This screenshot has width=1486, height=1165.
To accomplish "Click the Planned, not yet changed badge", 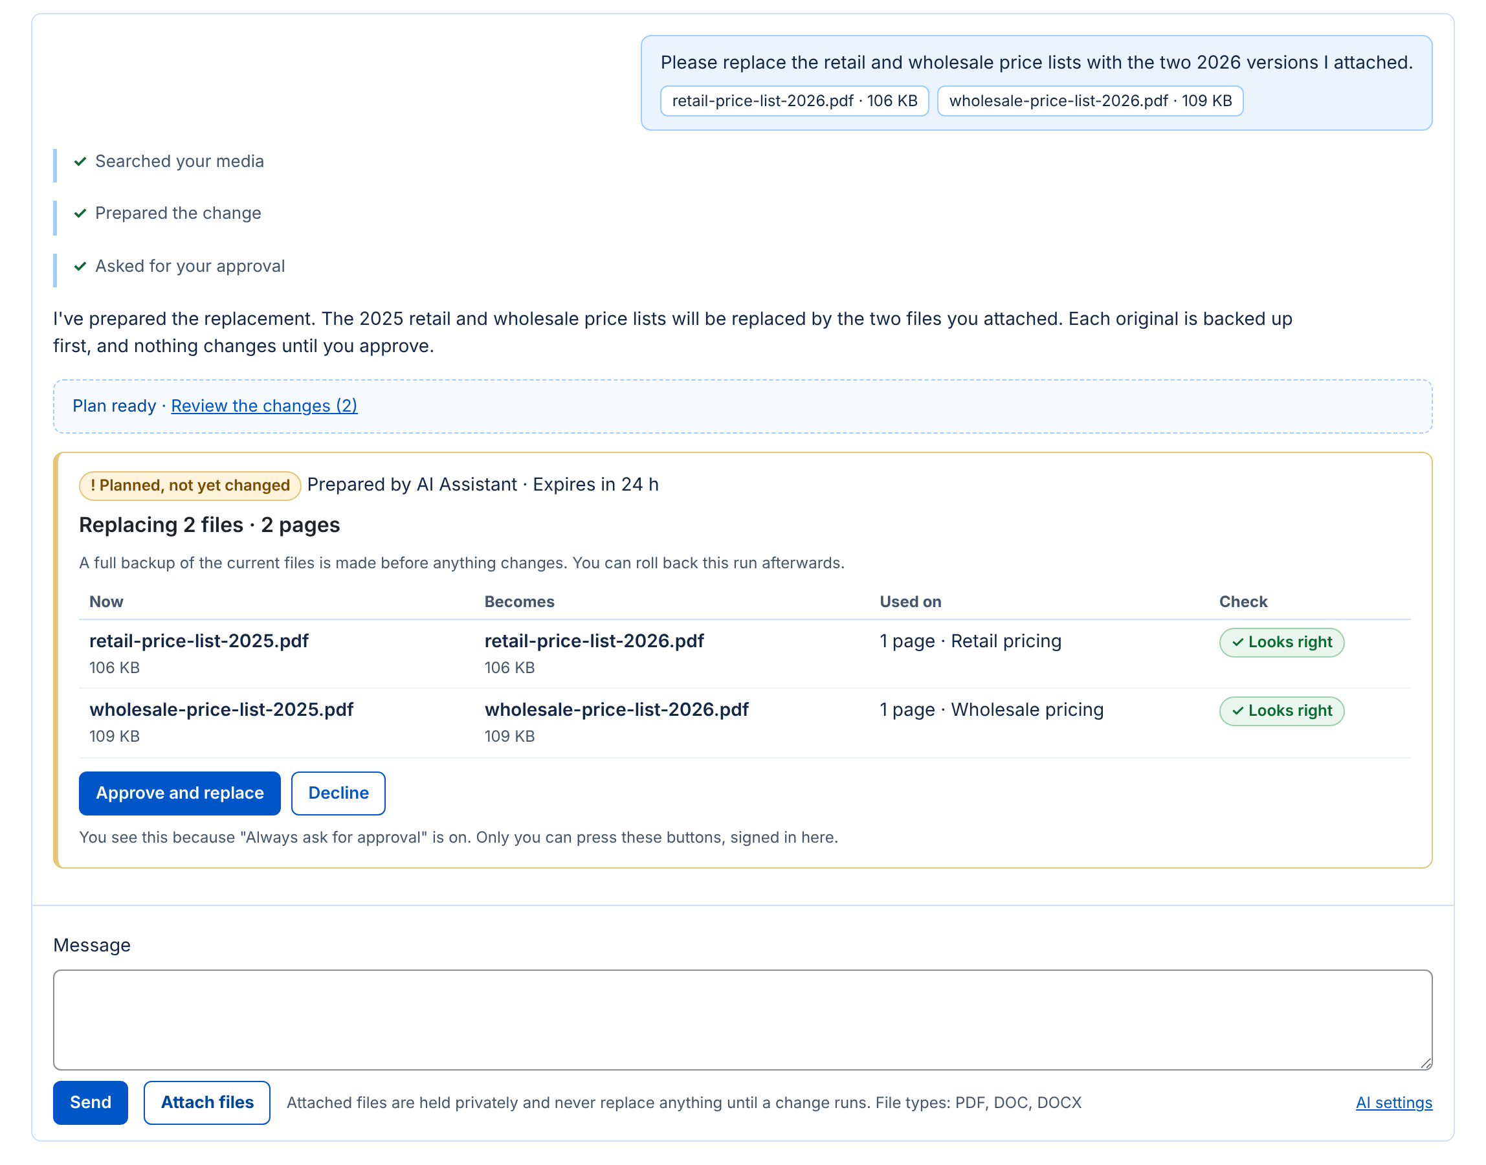I will pyautogui.click(x=190, y=485).
